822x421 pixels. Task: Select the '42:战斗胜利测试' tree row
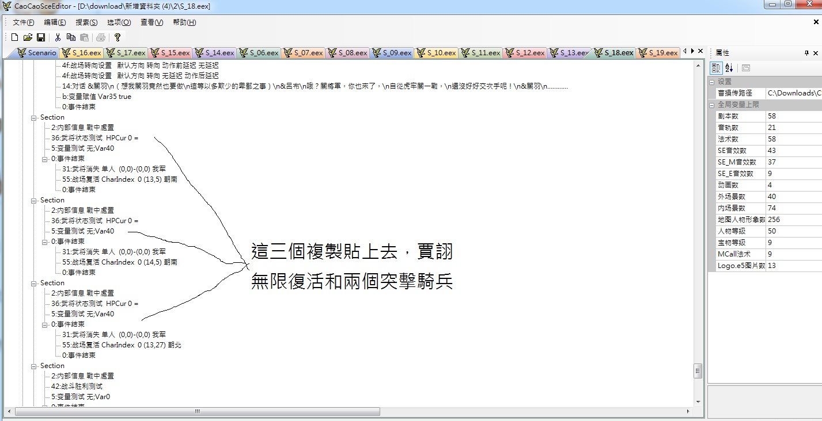[x=77, y=386]
